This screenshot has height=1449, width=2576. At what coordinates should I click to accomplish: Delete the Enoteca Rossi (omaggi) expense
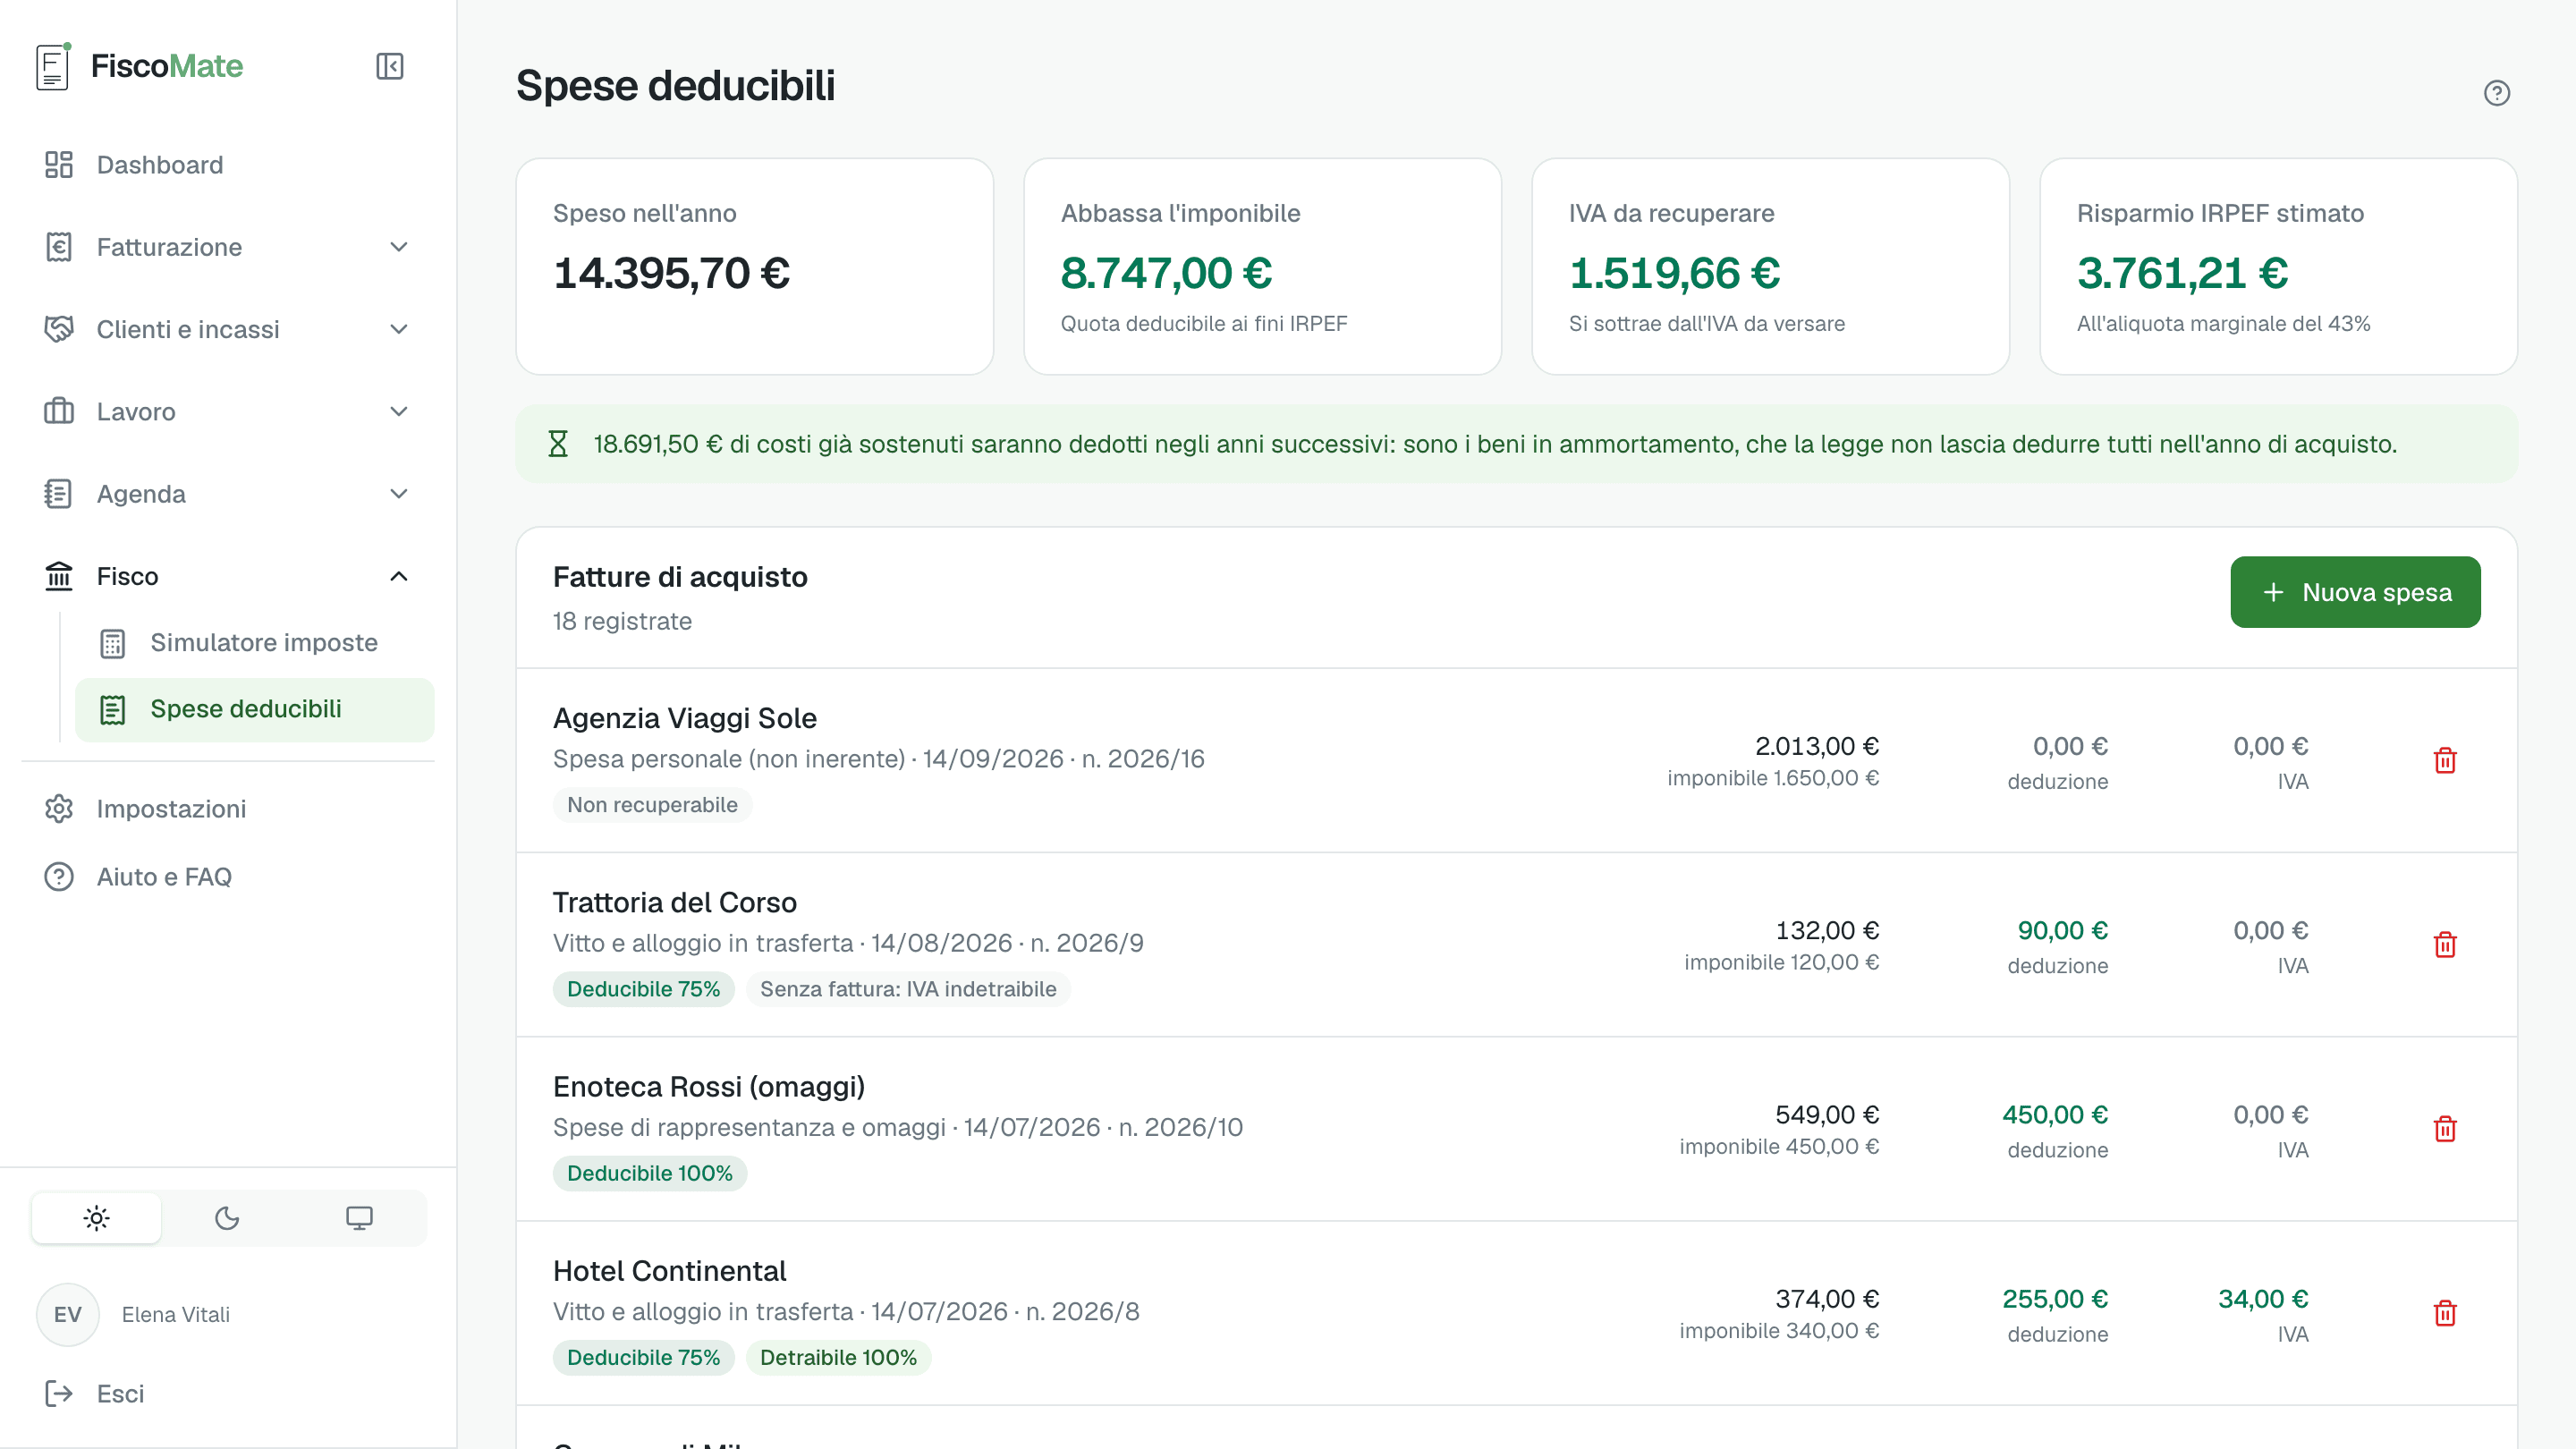[x=2445, y=1129]
